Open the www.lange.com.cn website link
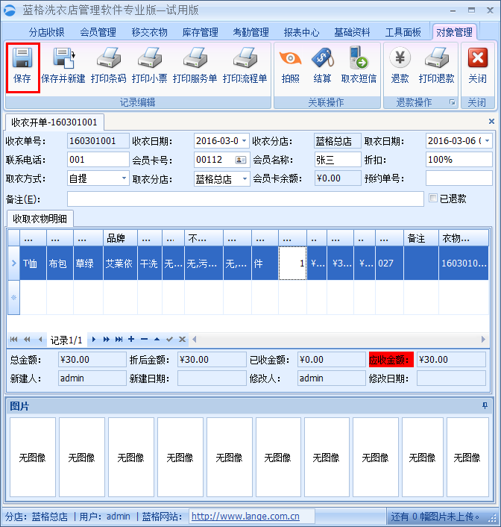This screenshot has width=501, height=527. click(245, 517)
